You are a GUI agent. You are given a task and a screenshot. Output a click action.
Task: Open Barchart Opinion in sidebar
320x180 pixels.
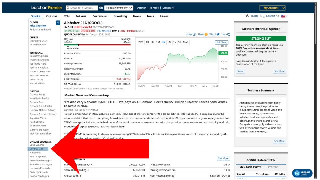click(39, 56)
